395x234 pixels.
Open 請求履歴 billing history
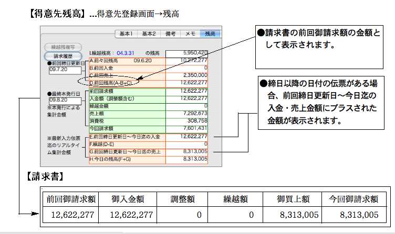coord(63,56)
